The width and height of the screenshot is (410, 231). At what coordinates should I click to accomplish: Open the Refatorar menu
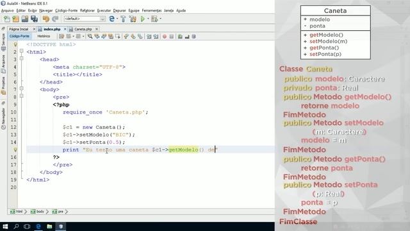[87, 10]
